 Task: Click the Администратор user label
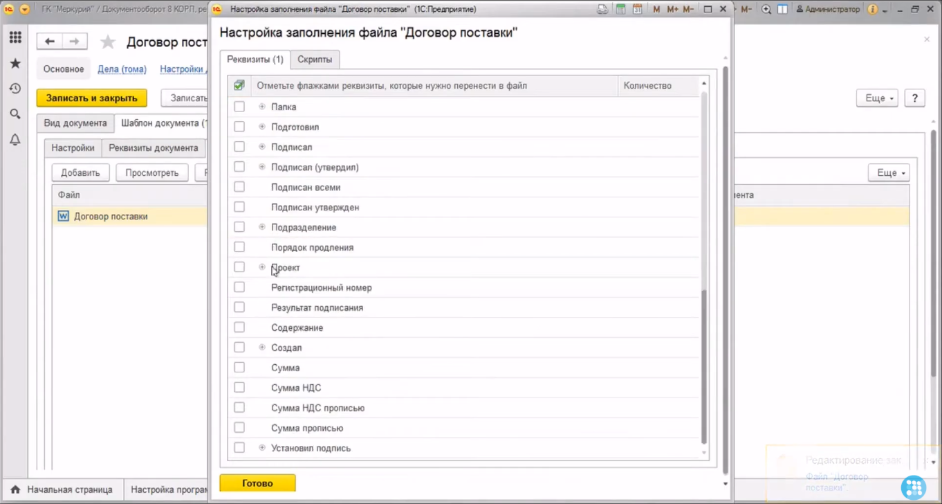click(828, 10)
